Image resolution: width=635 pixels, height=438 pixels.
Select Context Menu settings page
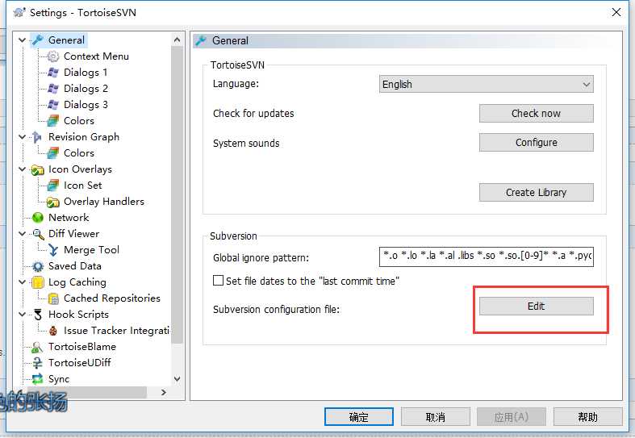[96, 56]
